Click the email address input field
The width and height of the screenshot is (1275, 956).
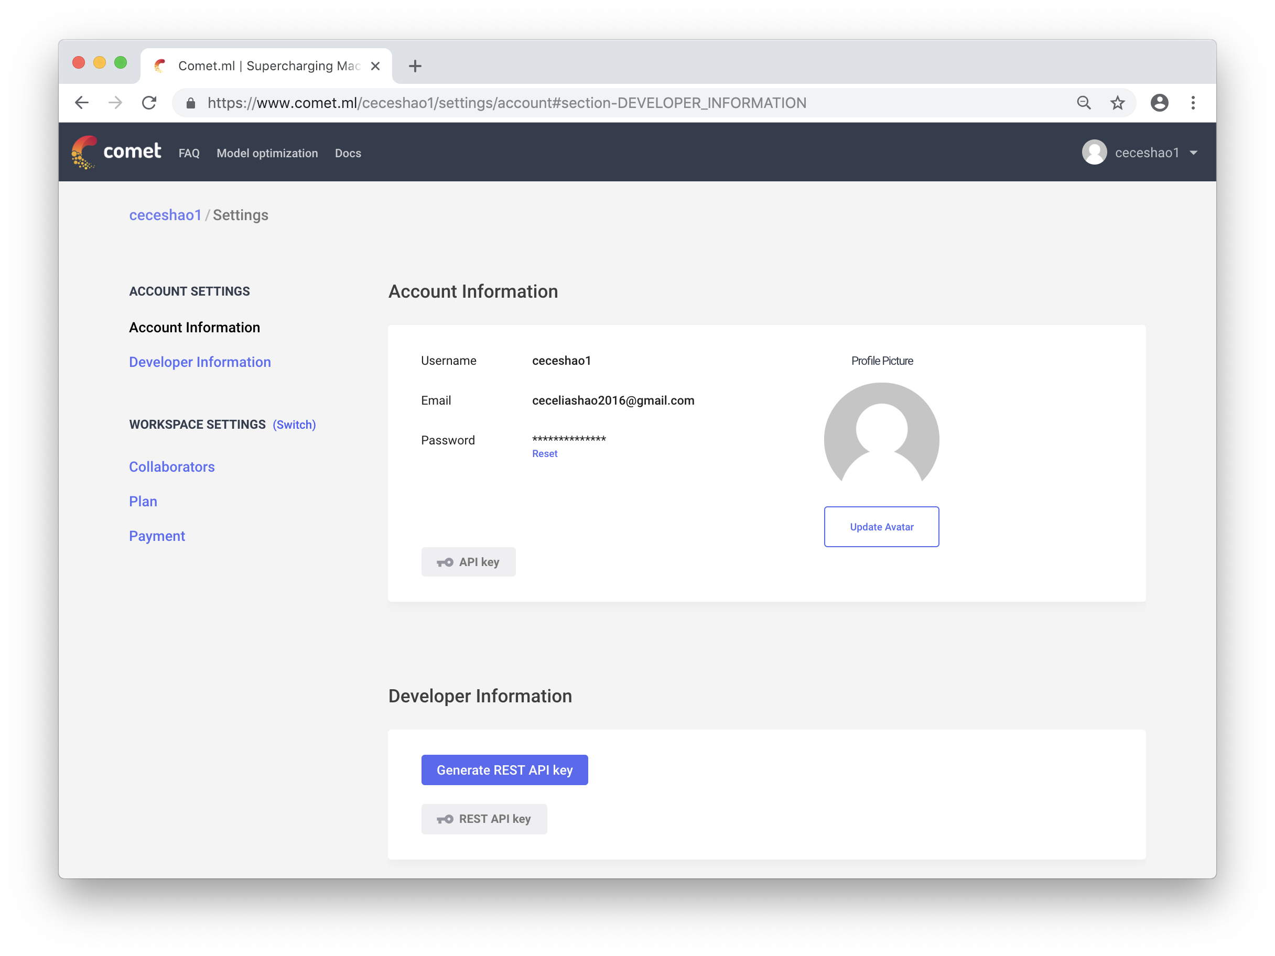tap(613, 400)
